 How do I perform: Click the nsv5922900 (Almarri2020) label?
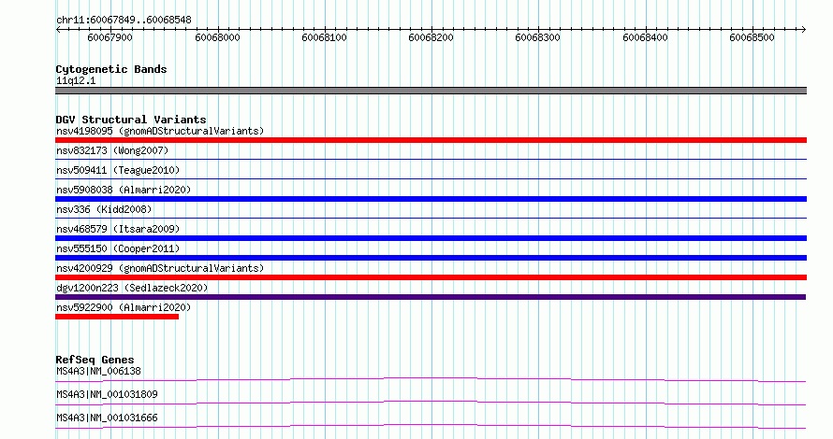click(124, 307)
